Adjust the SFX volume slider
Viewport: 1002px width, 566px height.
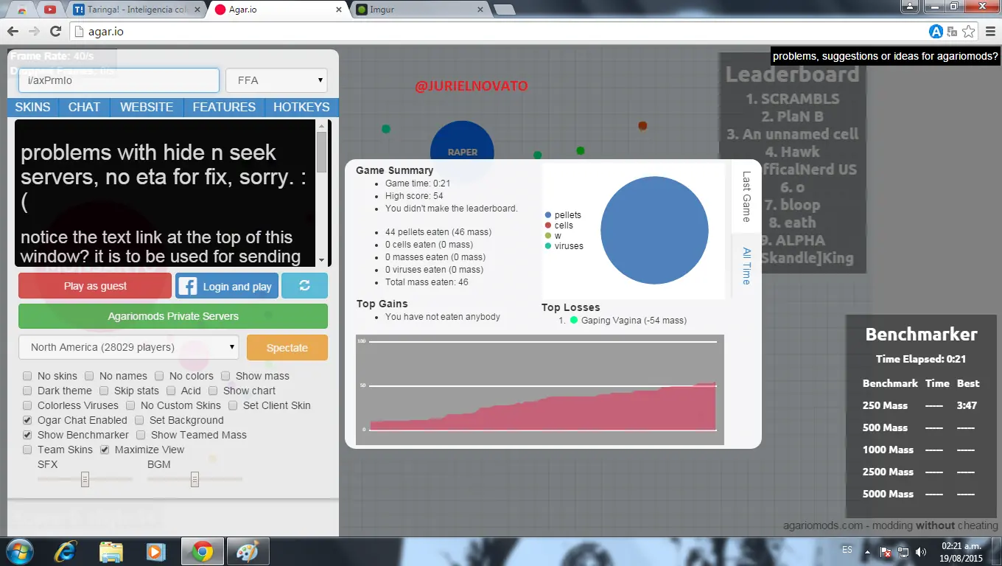(x=85, y=479)
